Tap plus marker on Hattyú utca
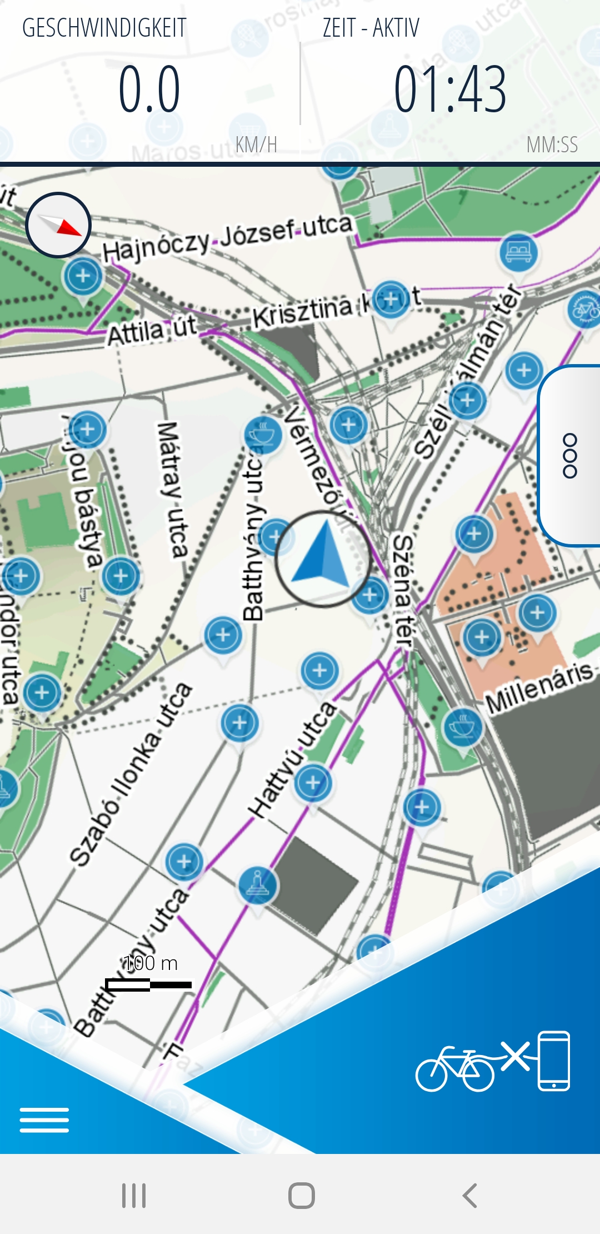Viewport: 600px width, 1234px height. [x=313, y=783]
